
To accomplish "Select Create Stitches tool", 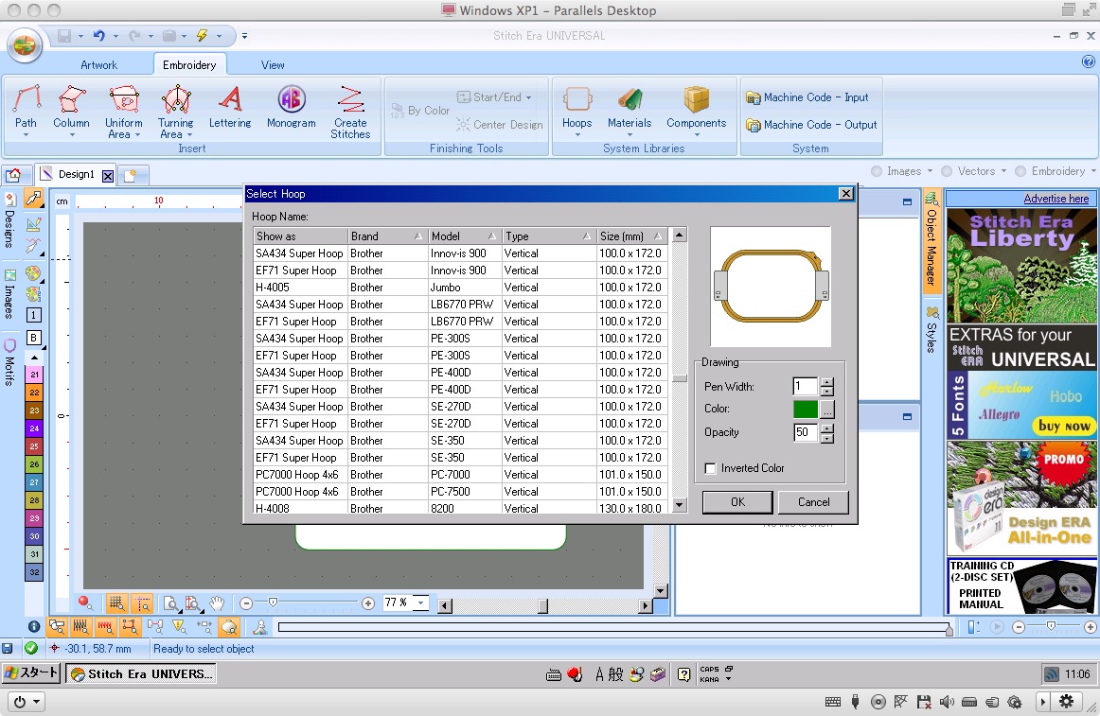I will (x=350, y=111).
